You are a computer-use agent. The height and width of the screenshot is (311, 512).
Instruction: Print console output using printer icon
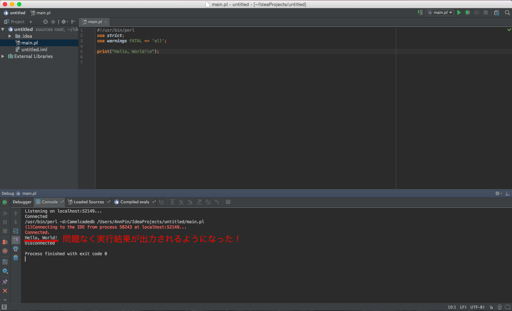(16, 249)
